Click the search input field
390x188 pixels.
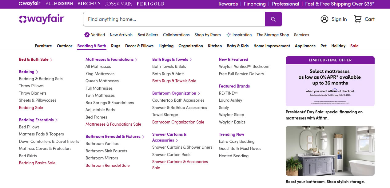(x=174, y=19)
